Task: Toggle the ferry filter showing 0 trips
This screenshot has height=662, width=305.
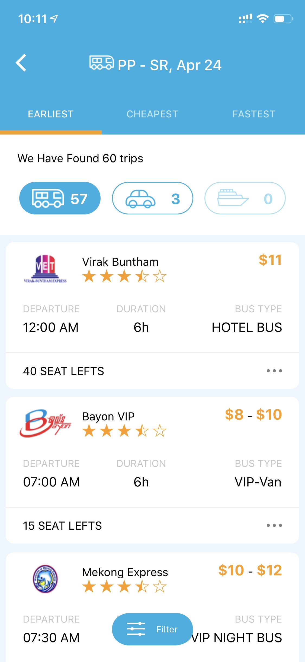Action: click(245, 198)
